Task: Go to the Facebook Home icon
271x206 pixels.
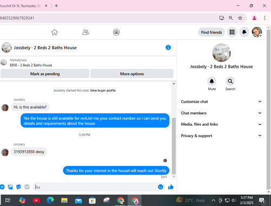Action: point(54,33)
